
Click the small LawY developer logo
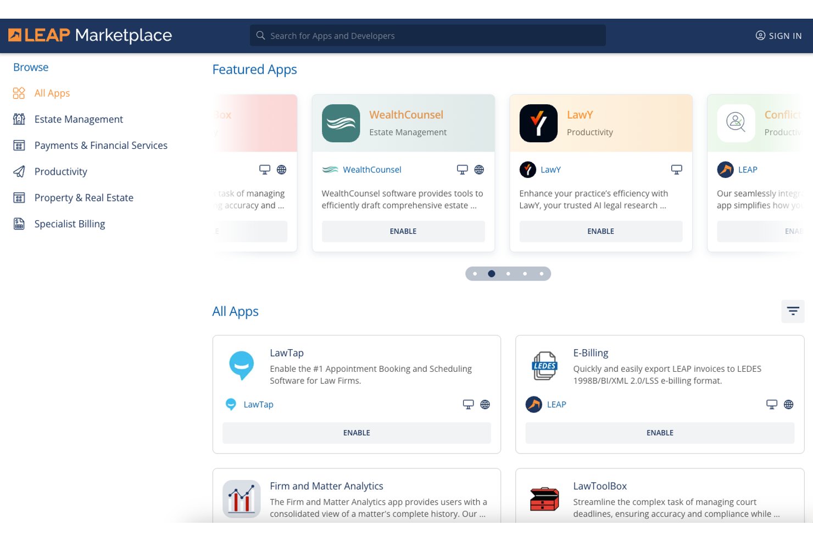coord(528,170)
